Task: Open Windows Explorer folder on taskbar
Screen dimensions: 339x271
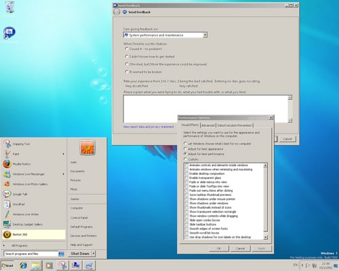Action: [36, 266]
